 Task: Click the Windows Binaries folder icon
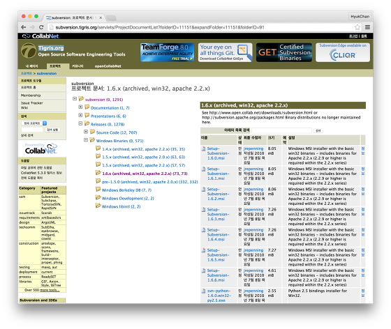(92, 140)
